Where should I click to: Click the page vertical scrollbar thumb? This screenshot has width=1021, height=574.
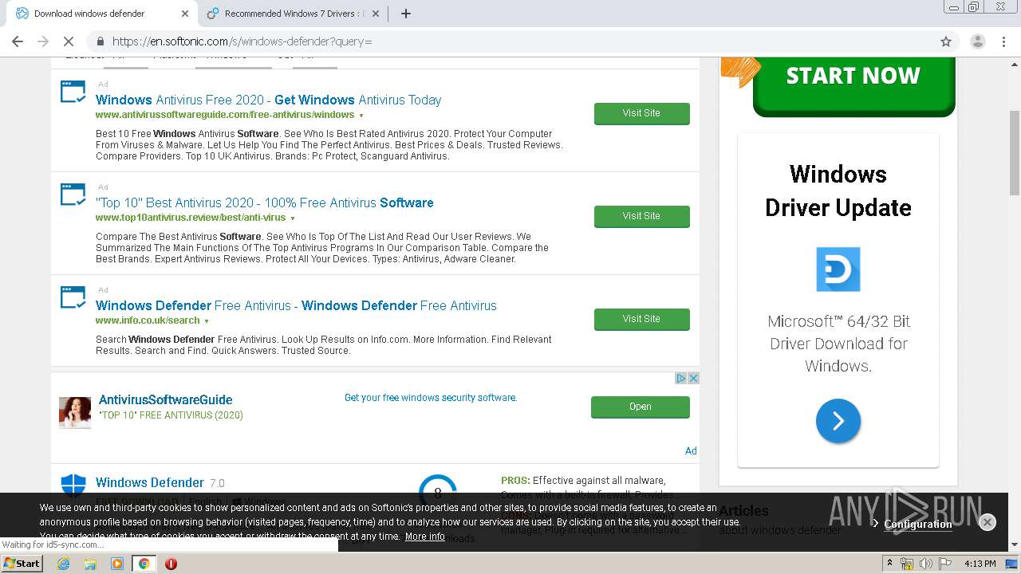[1015, 152]
